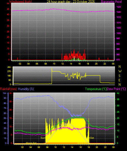Select the S compass direction label

(x=119, y=76)
